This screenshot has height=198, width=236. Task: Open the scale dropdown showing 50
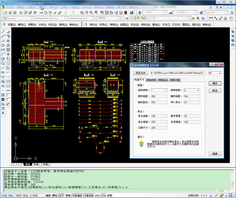pos(219,73)
